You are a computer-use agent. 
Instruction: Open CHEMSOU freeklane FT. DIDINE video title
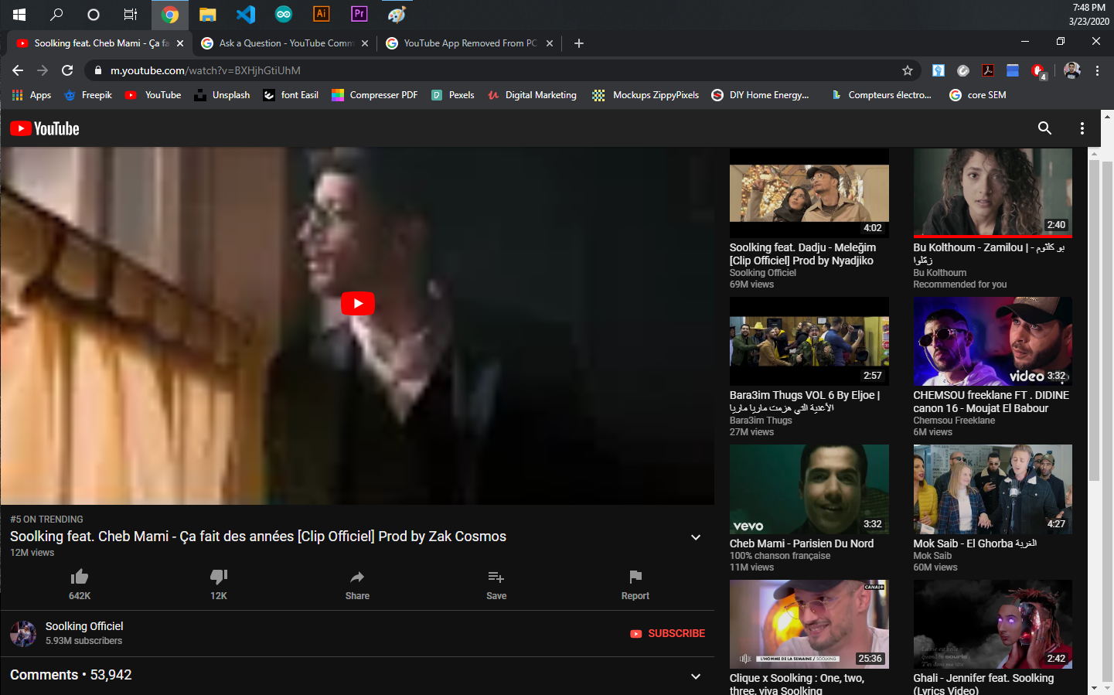(991, 401)
